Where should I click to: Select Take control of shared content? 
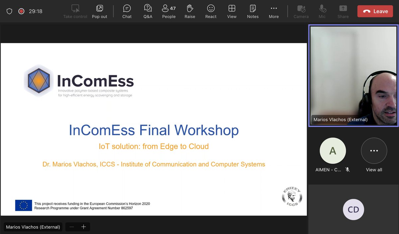click(75, 11)
